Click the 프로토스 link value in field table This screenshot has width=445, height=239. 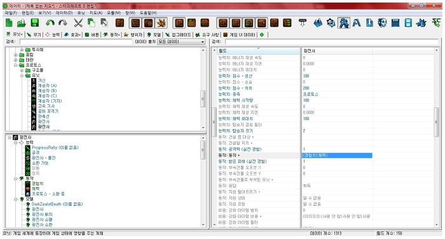point(310,94)
